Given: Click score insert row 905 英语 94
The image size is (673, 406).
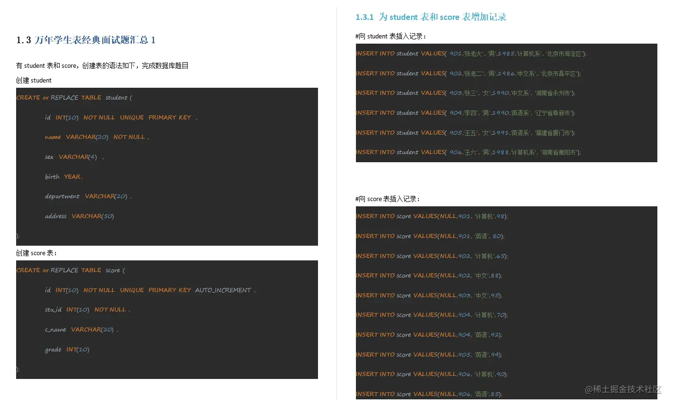Looking at the screenshot, I should (x=429, y=355).
